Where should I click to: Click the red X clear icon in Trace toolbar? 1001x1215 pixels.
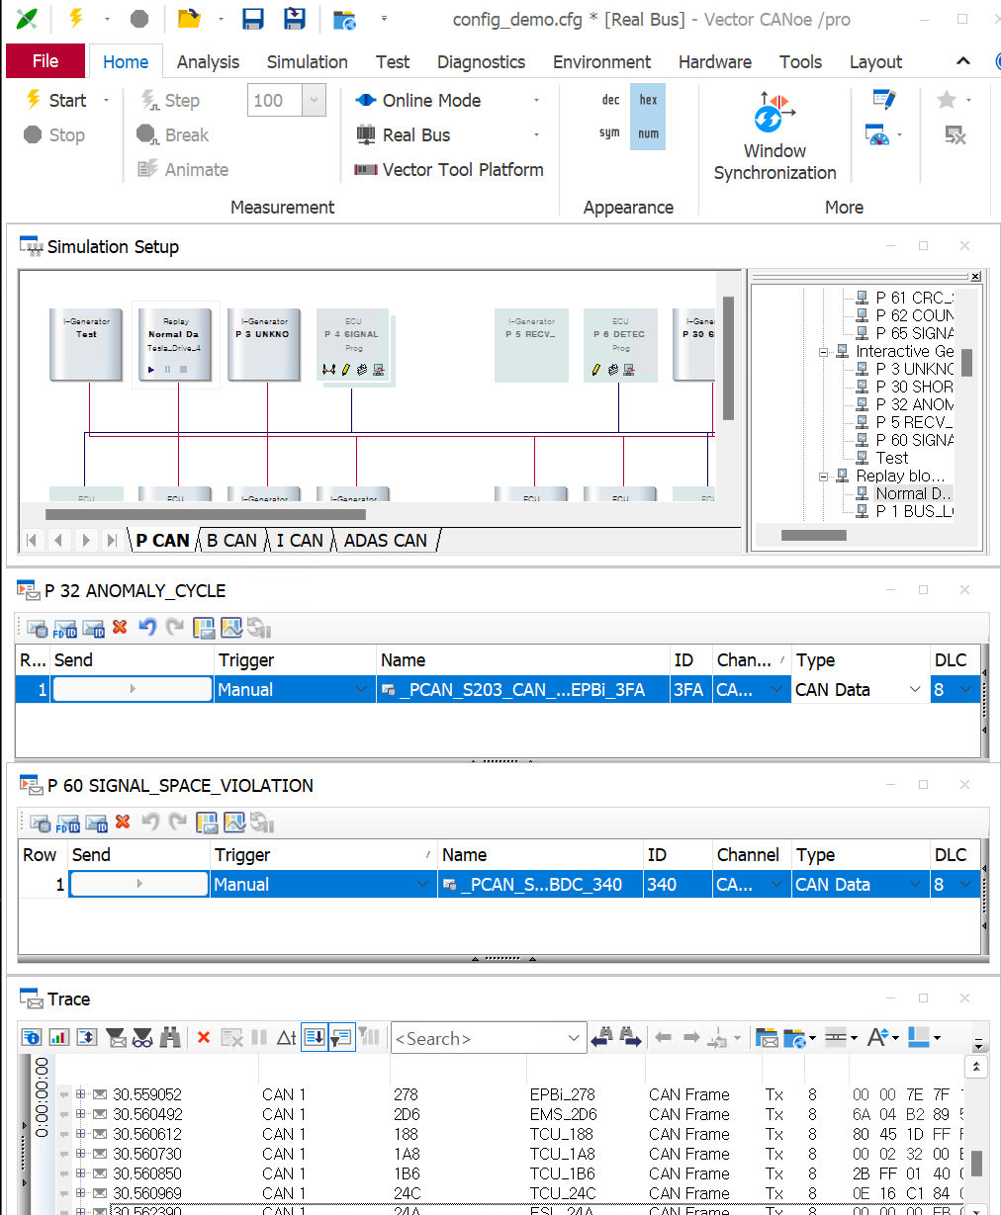point(204,1037)
